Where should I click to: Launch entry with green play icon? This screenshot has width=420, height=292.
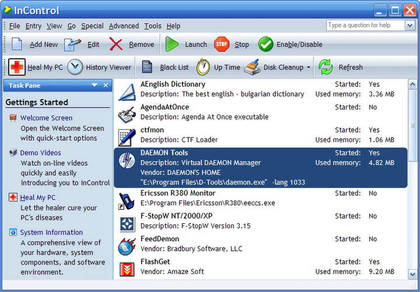pos(171,44)
